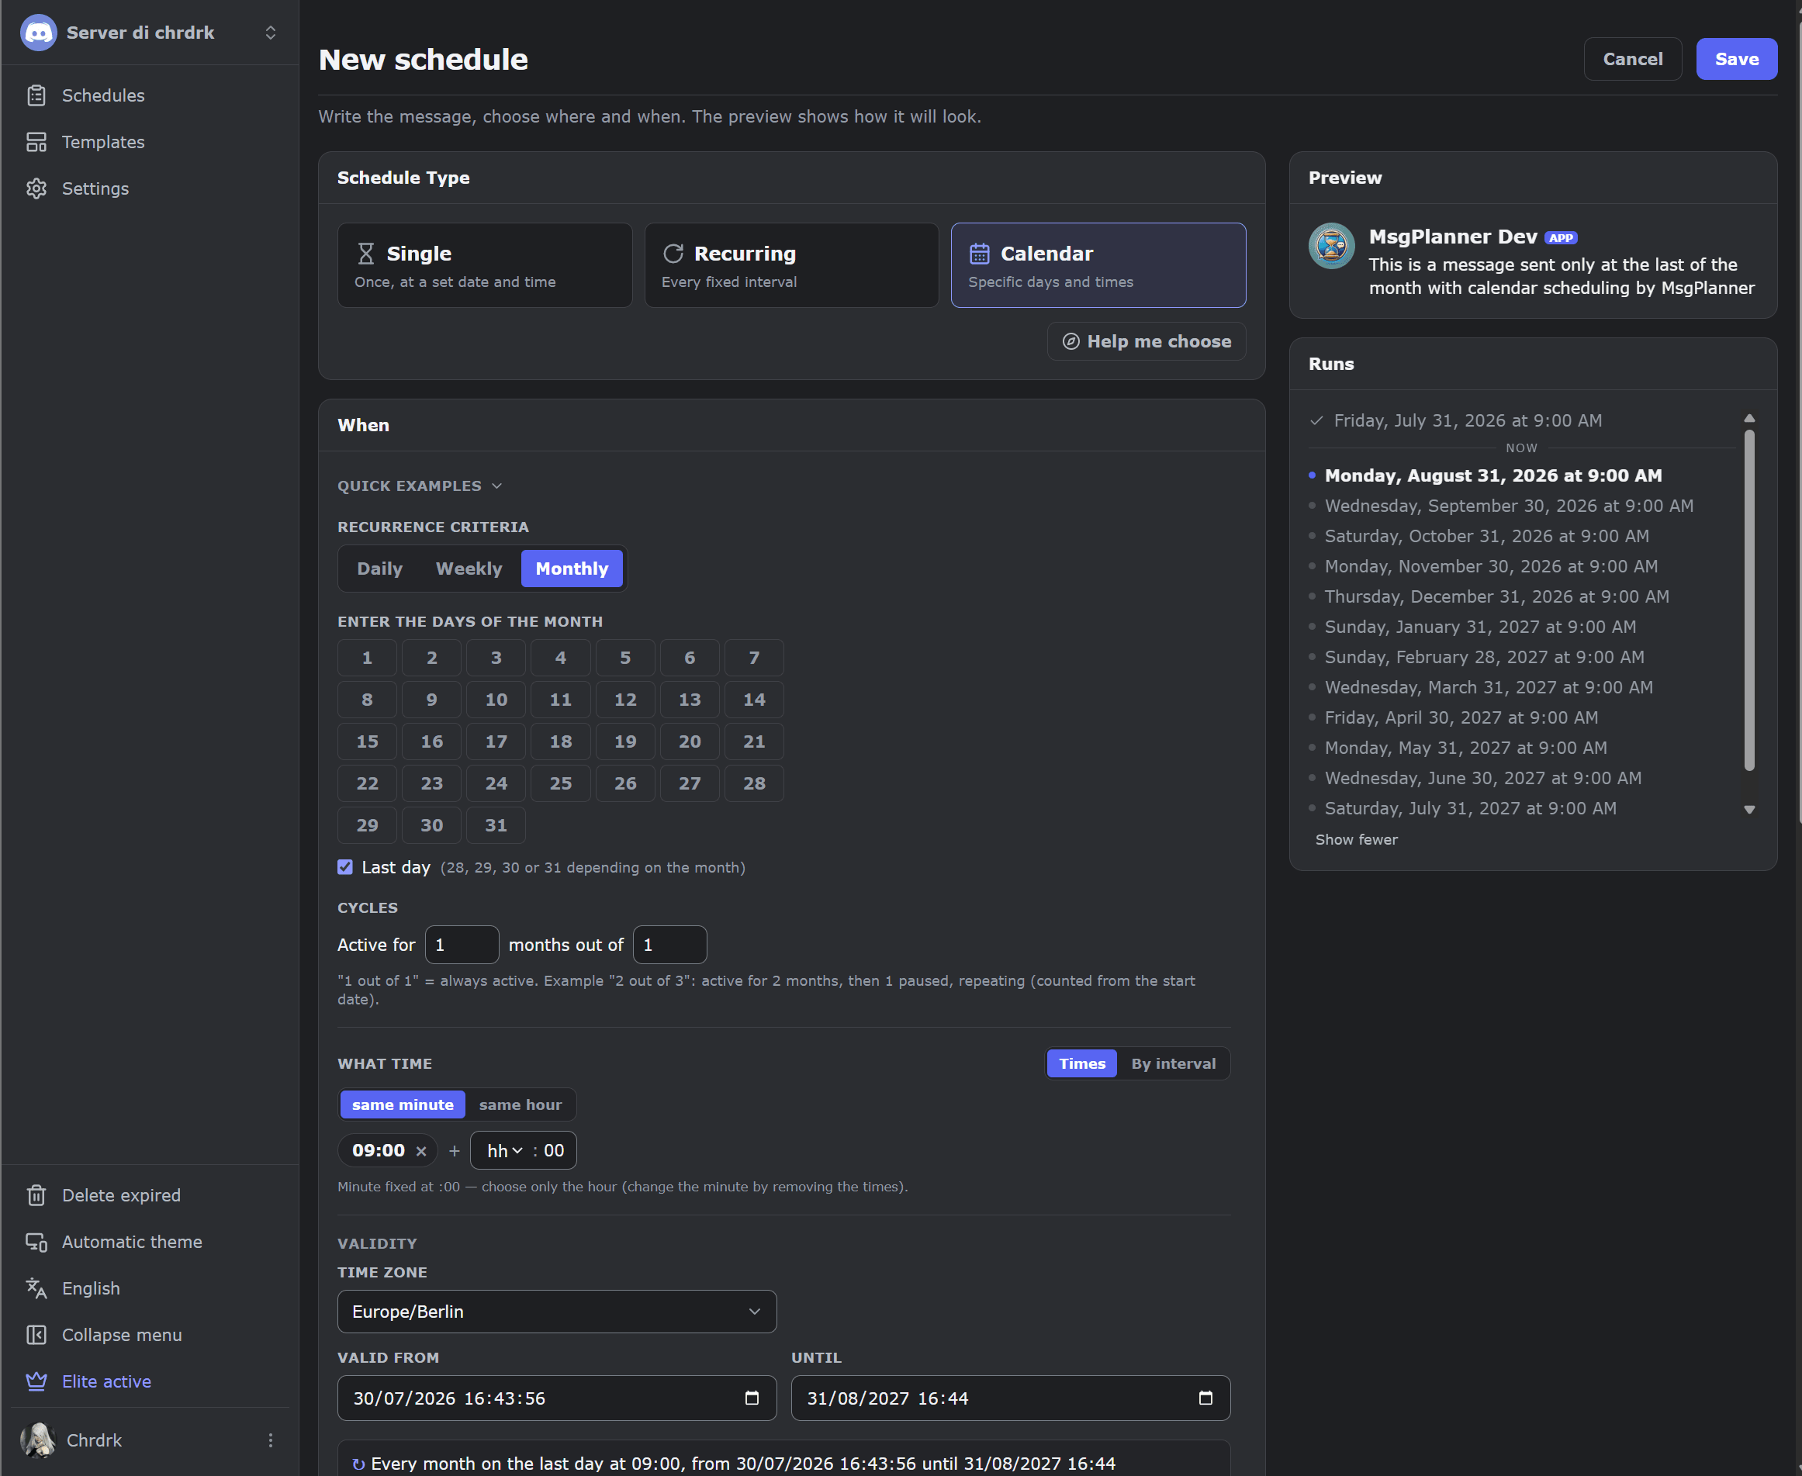The height and width of the screenshot is (1476, 1802).
Task: Switch to the Weekly recurrence tab
Action: click(469, 569)
